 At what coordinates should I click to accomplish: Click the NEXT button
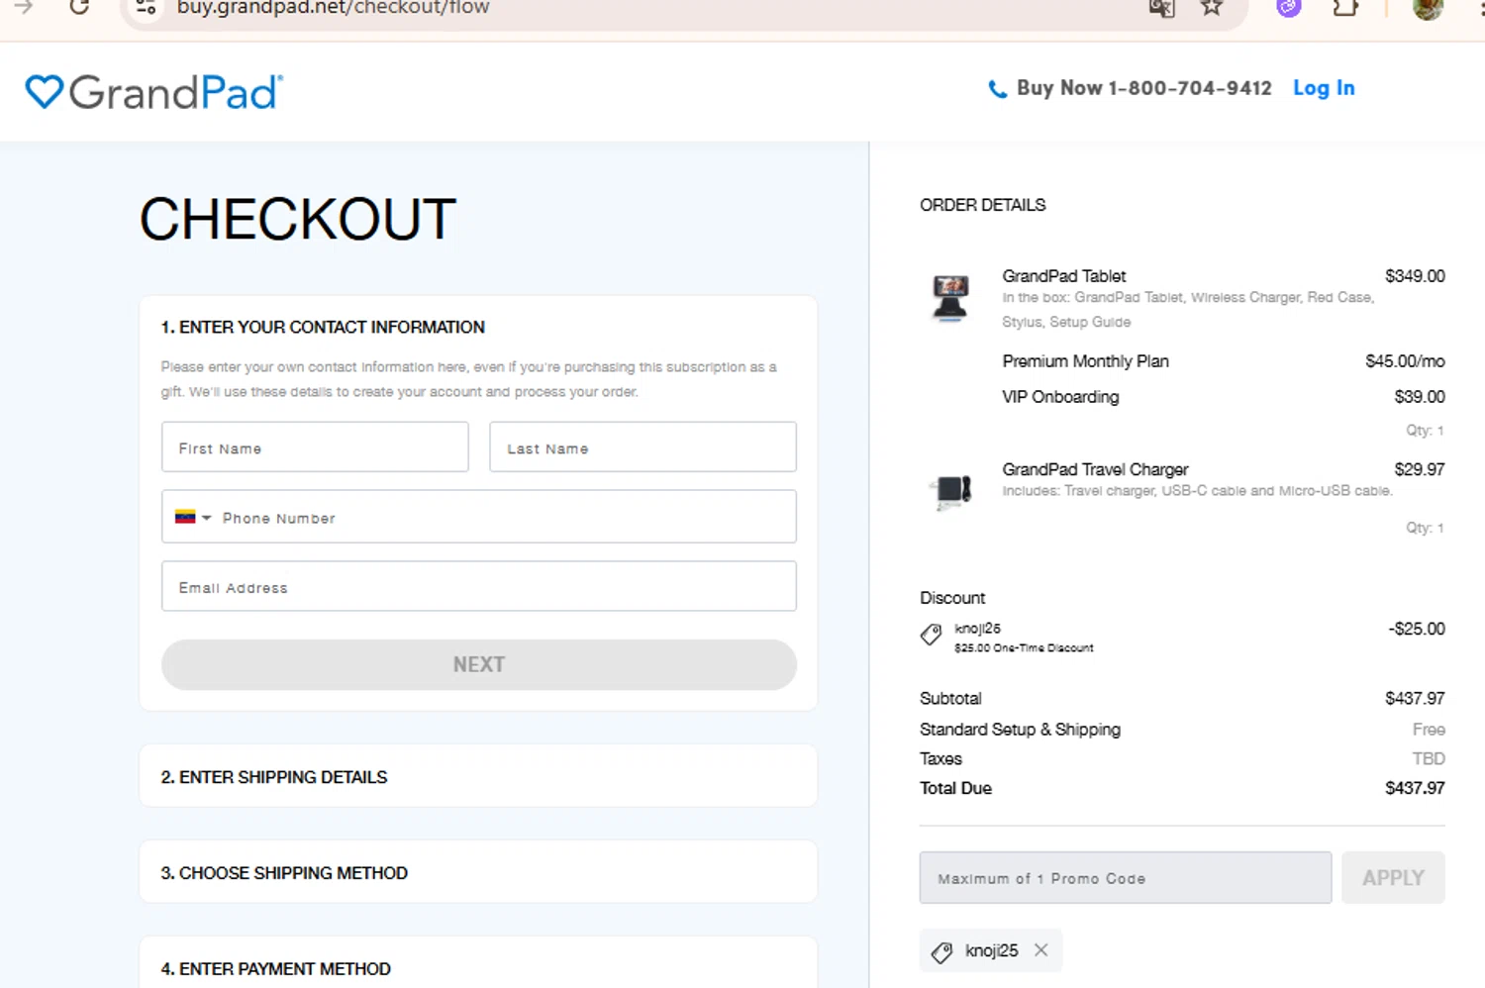pos(479,664)
